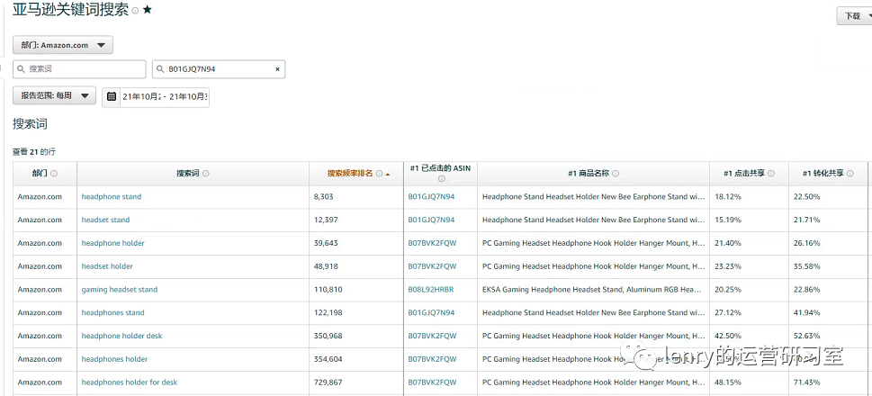Open ASIN B07BVK2FQW in headphone holder row
This screenshot has height=396, width=872.
pyautogui.click(x=432, y=243)
